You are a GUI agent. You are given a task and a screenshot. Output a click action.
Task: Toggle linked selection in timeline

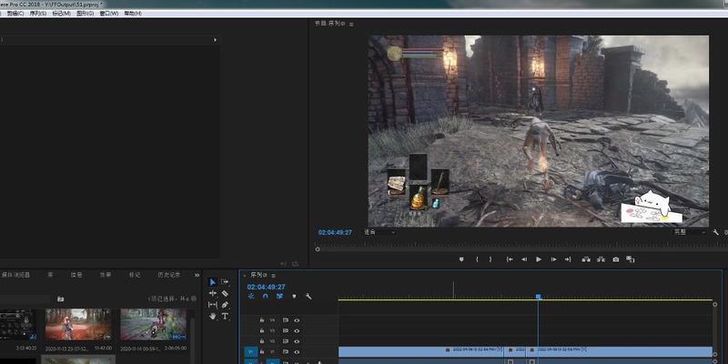point(279,297)
